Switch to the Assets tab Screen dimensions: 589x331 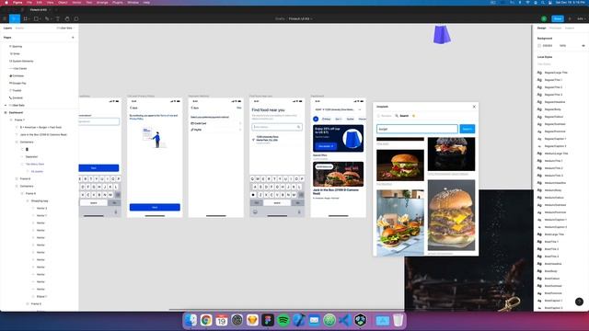19,29
